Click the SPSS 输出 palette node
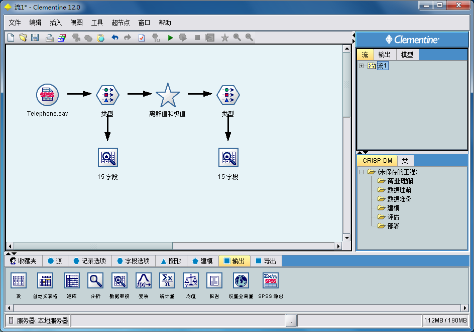The height and width of the screenshot is (332, 474). pos(271,280)
